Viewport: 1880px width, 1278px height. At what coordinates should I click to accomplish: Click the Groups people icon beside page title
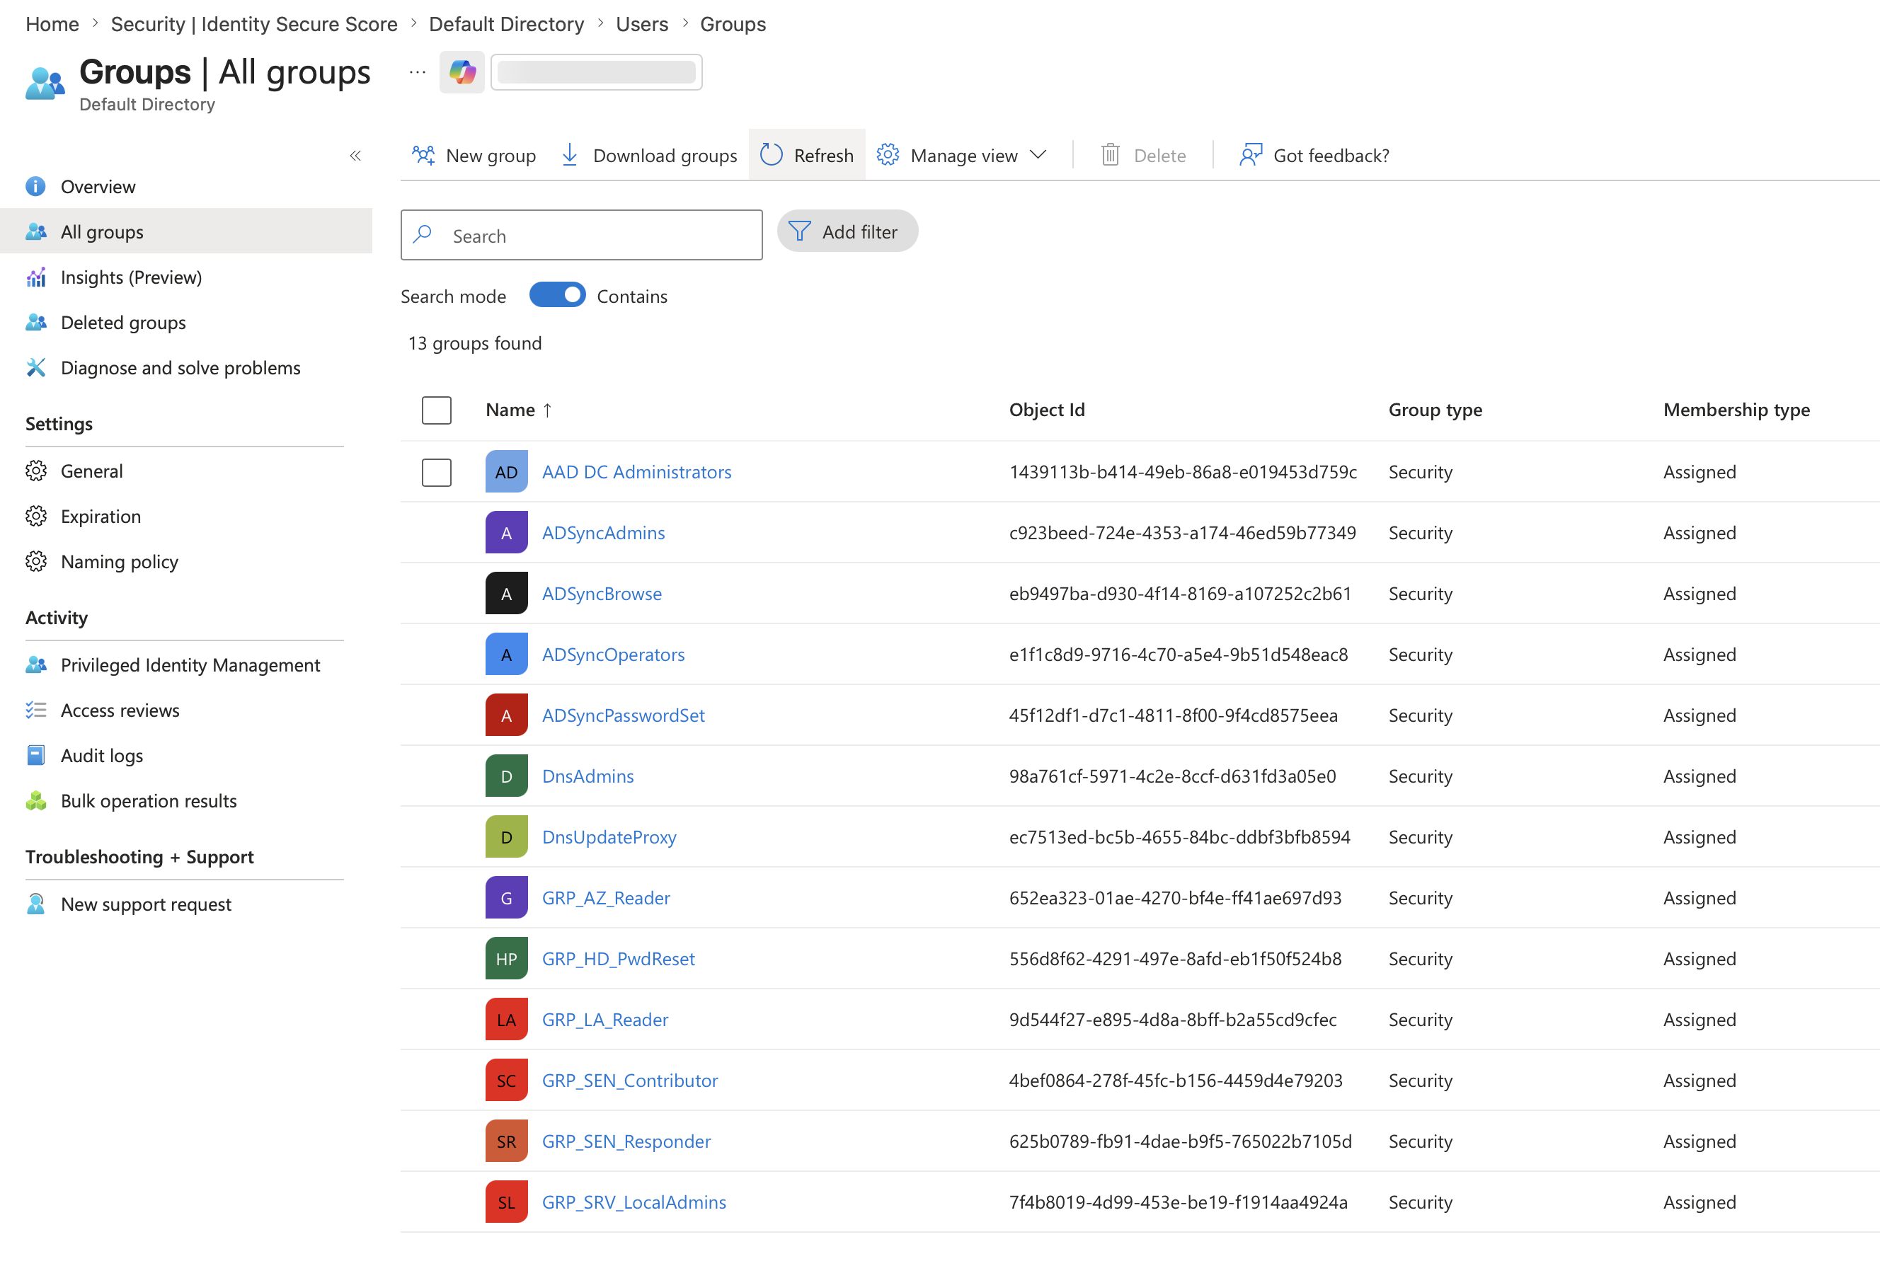point(45,84)
